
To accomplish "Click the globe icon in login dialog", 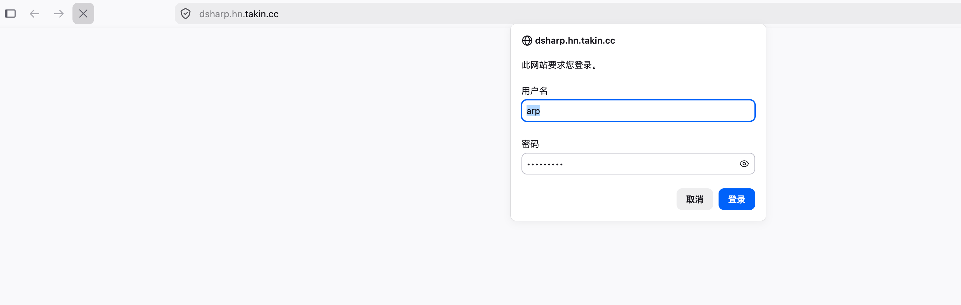I will 527,41.
